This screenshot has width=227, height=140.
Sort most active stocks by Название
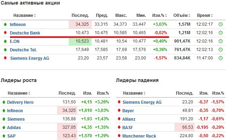[25, 15]
